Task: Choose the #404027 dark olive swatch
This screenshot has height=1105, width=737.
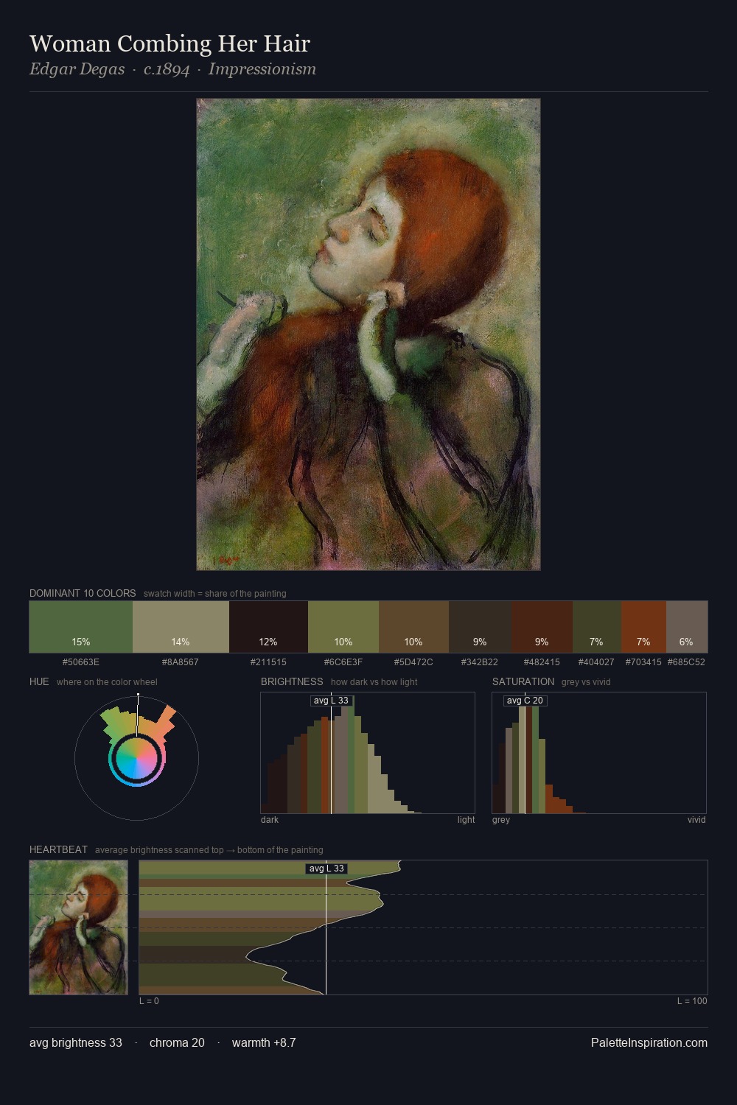Action: click(x=596, y=627)
